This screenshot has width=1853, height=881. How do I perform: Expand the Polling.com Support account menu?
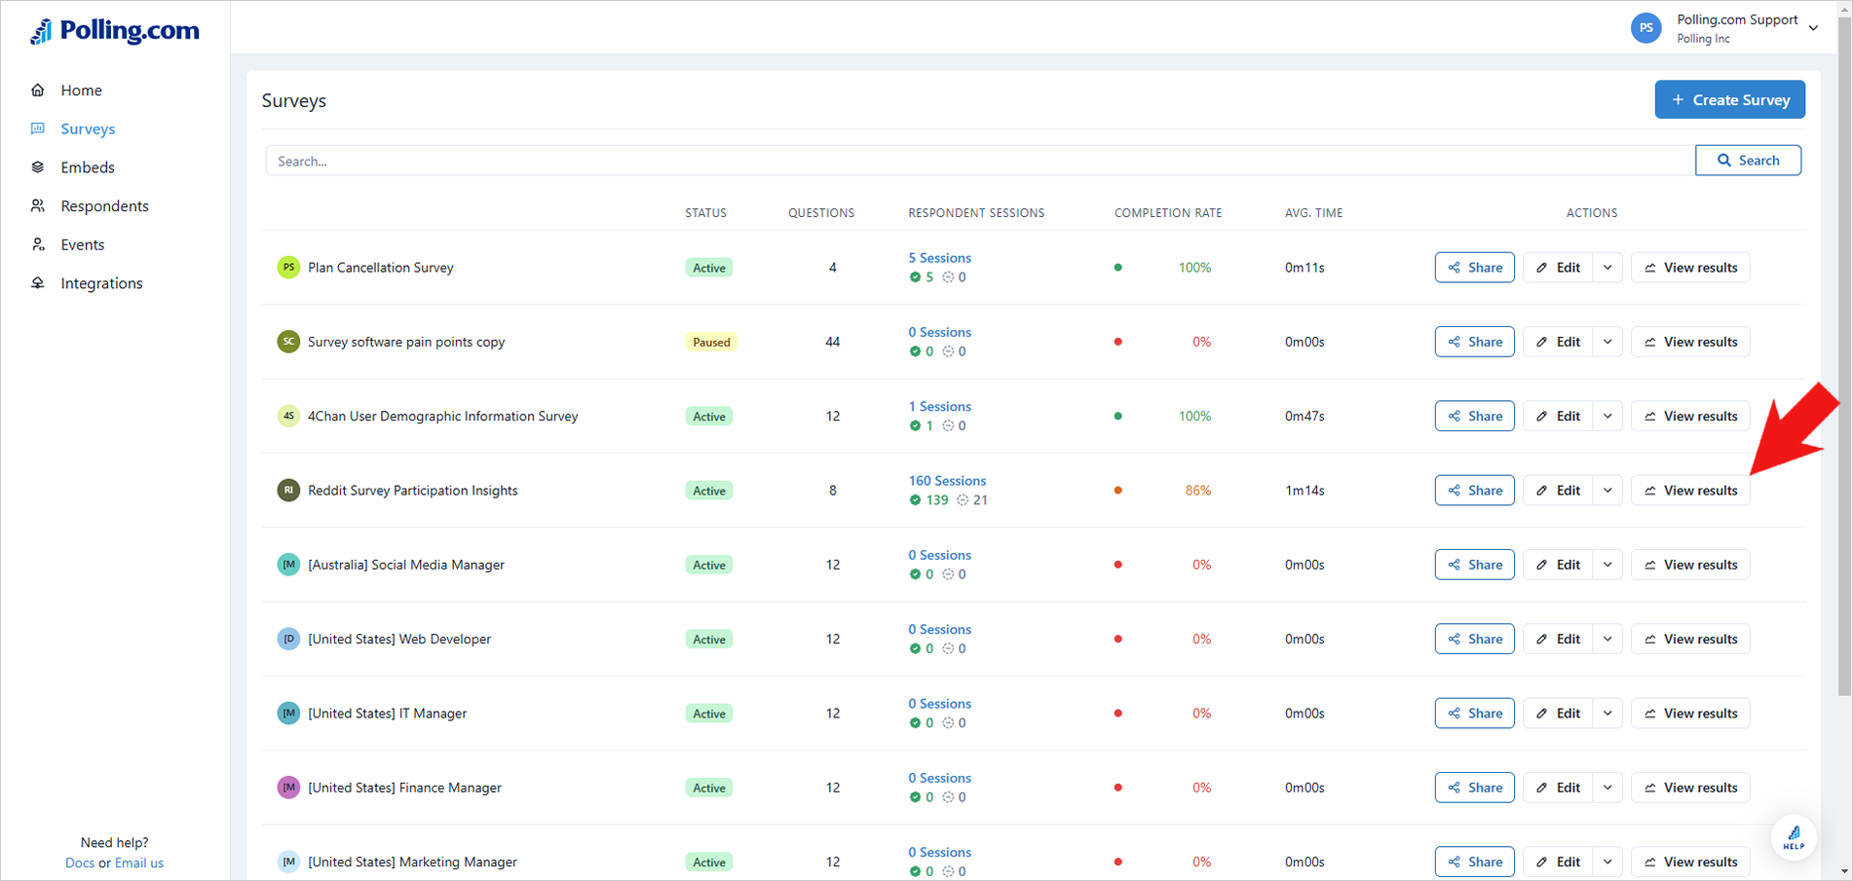[1813, 28]
